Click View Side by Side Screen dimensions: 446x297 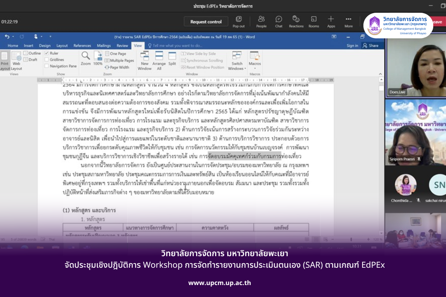tap(199, 54)
